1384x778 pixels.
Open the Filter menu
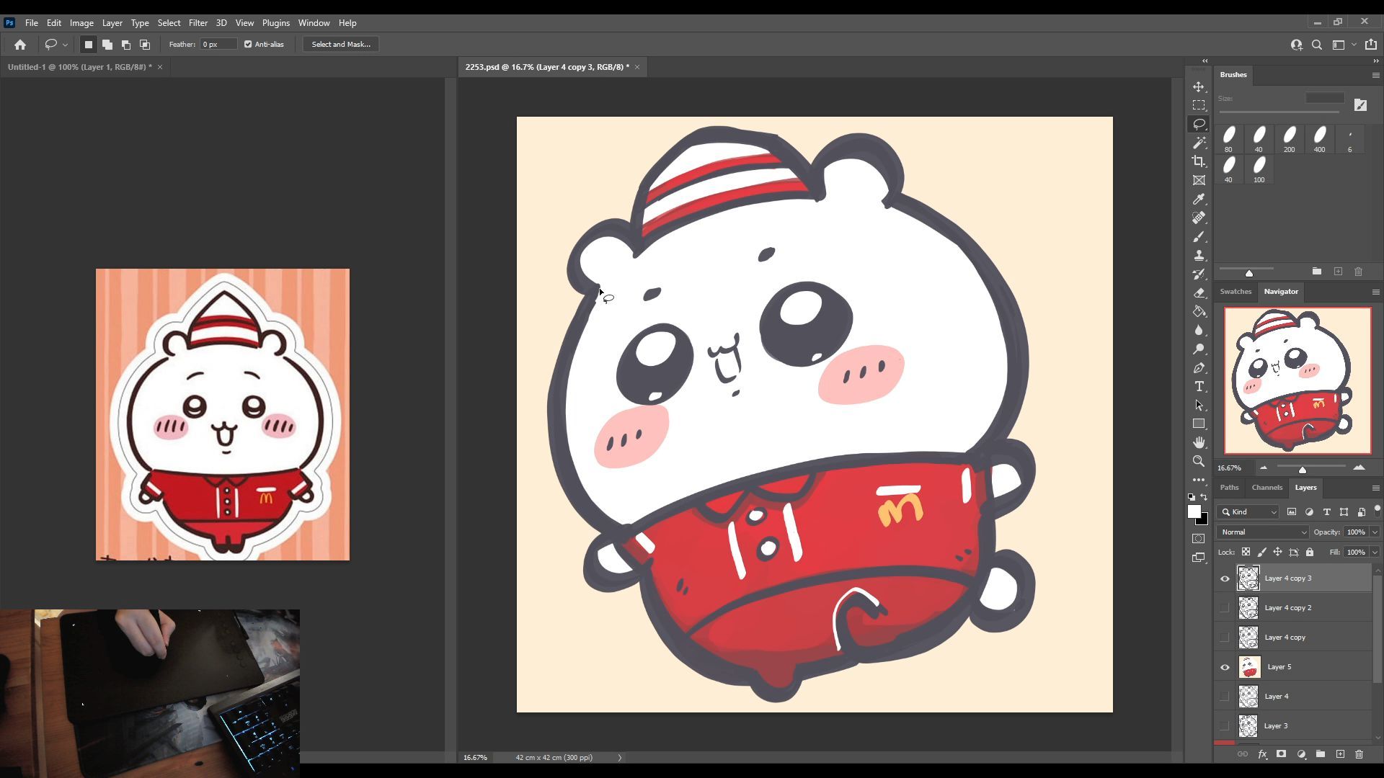tap(198, 23)
